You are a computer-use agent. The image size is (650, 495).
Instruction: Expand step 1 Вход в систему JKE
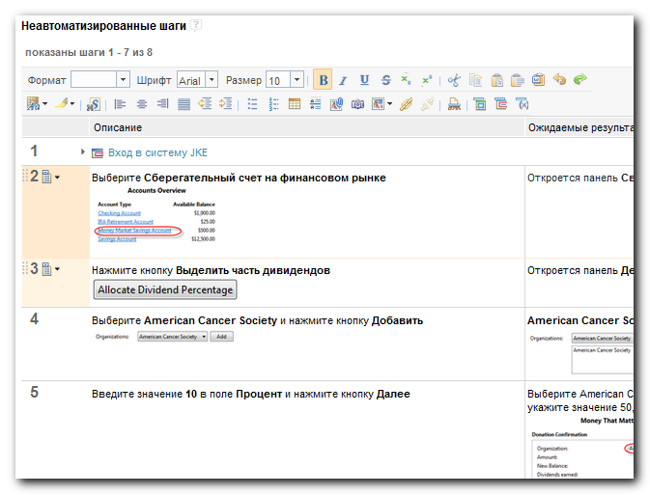coord(83,152)
